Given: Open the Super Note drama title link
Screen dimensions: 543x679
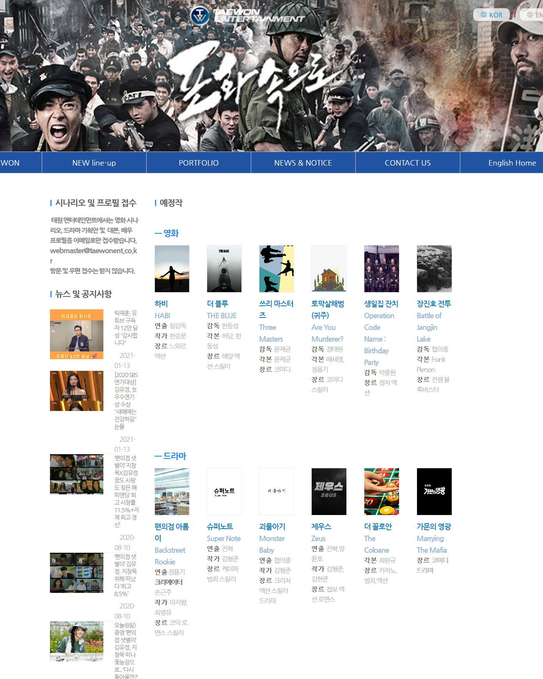Looking at the screenshot, I should pyautogui.click(x=220, y=527).
